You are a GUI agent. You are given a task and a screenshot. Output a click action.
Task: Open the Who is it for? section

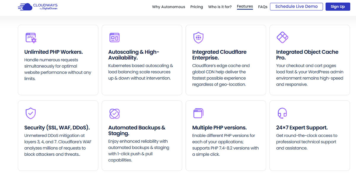tap(220, 7)
